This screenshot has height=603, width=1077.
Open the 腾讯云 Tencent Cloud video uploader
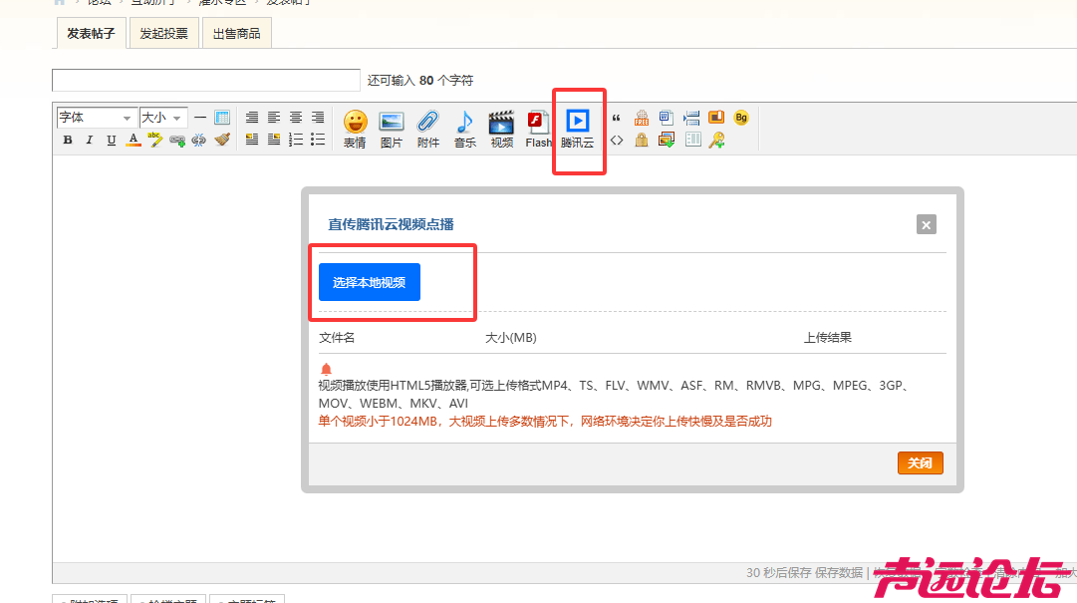[x=579, y=122]
